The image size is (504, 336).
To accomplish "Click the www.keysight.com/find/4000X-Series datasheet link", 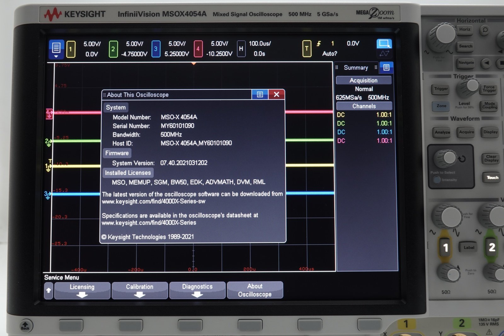I will pyautogui.click(x=149, y=223).
